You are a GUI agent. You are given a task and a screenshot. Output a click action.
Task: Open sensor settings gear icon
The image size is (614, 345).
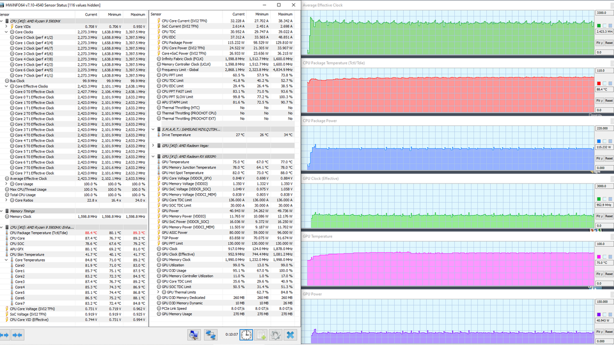tap(276, 335)
